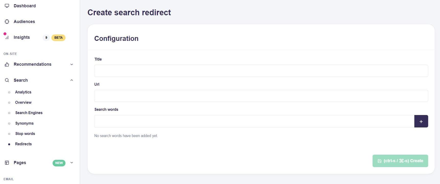Expand the Recommendations menu chevron
The height and width of the screenshot is (184, 440).
[x=72, y=64]
